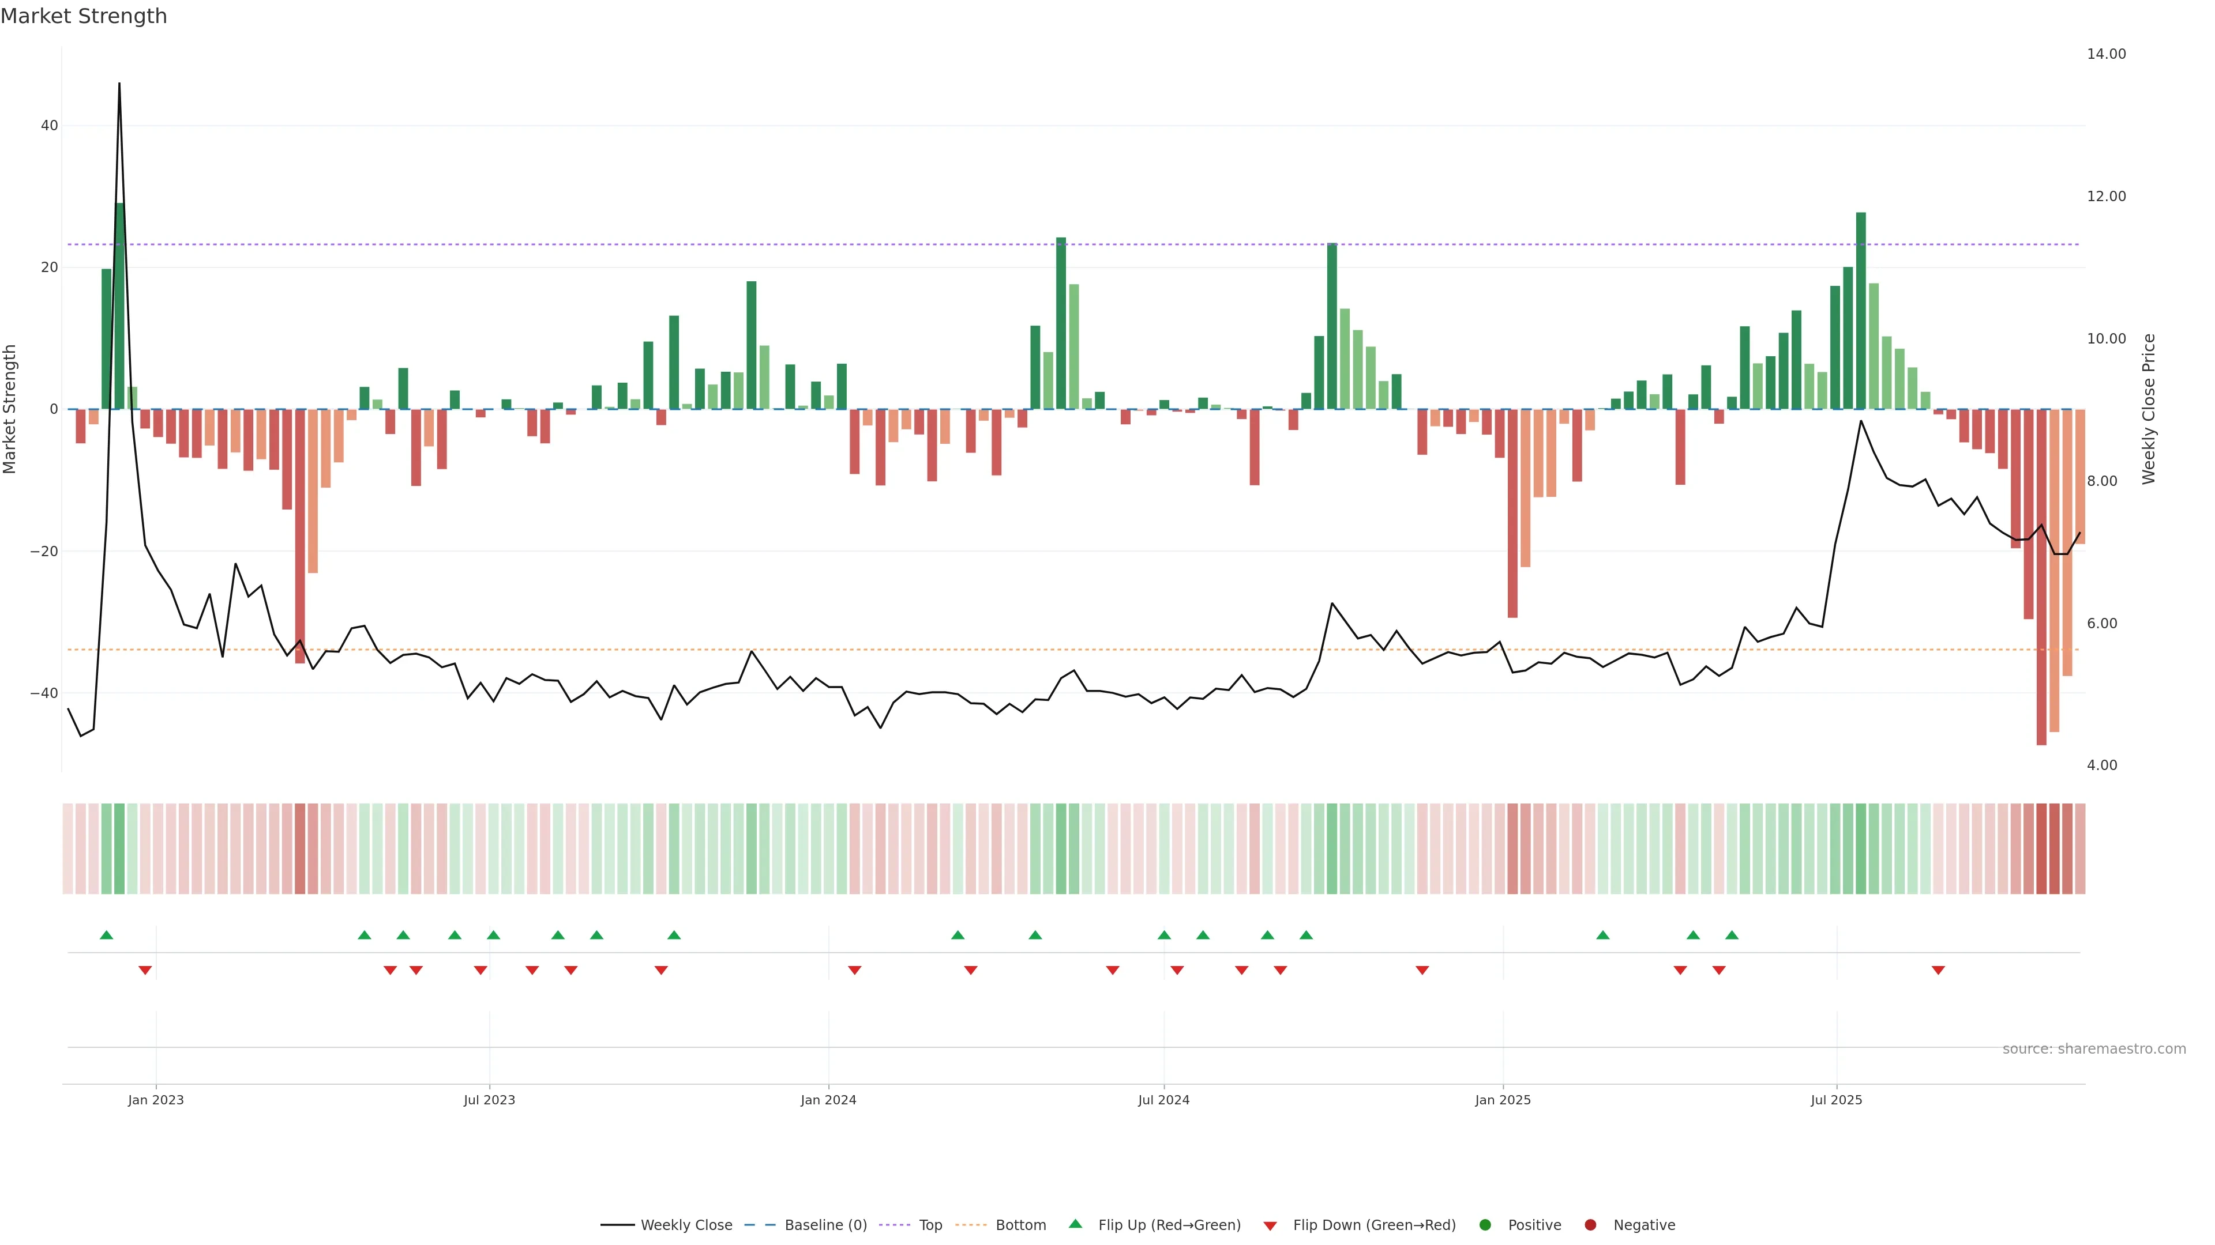Click the Jan 2024 x-axis label

[828, 1100]
